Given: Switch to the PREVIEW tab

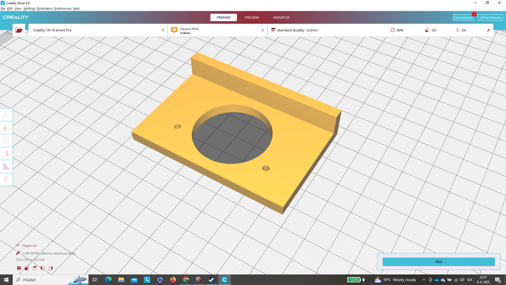Looking at the screenshot, I should pos(252,18).
